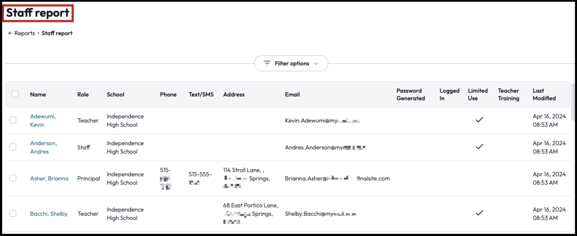Click the back arrow beside Reports breadcrumb
The height and width of the screenshot is (236, 577).
(10, 33)
